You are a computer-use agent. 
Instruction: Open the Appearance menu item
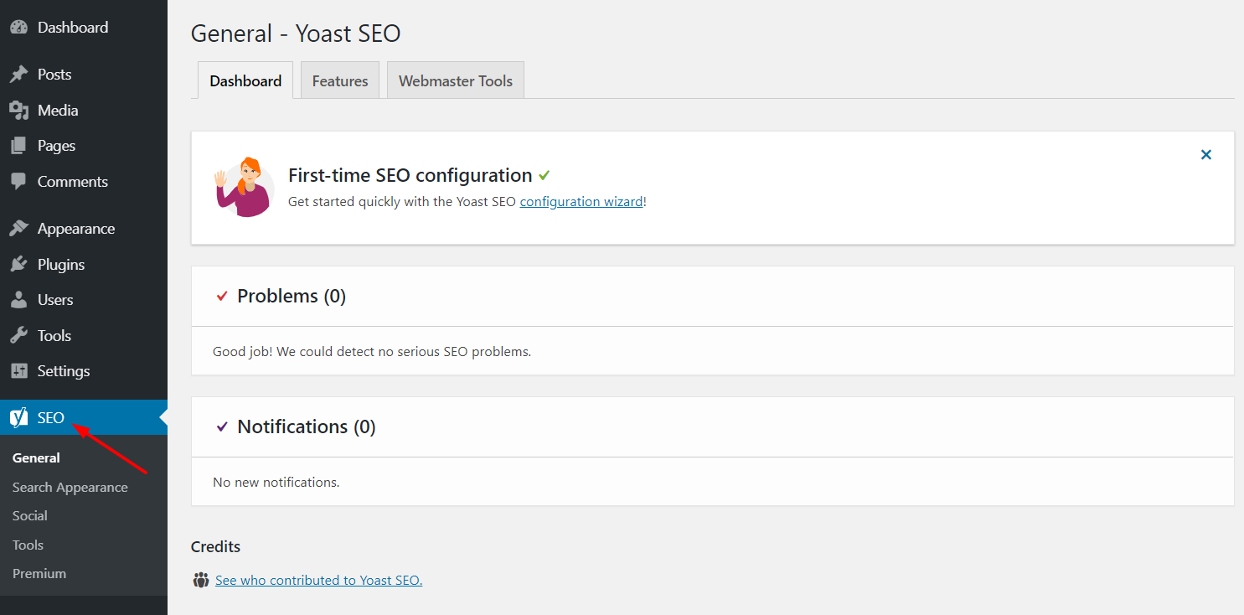[x=84, y=229]
